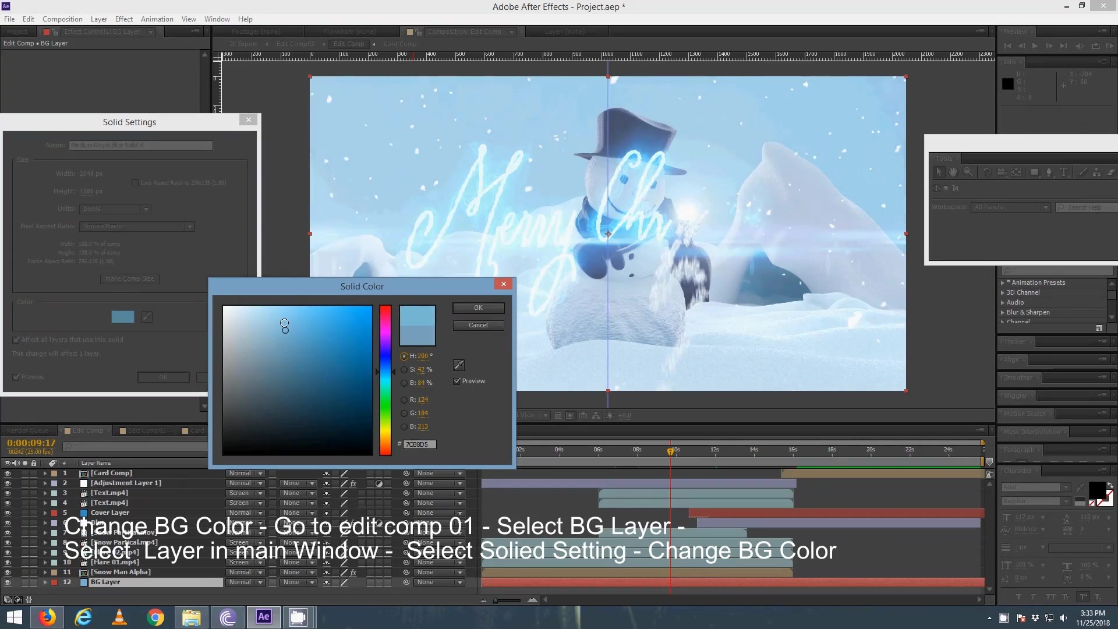Screen dimensions: 1118x629
Task: Click the fx enable icon on Text.mp4 layer
Action: tap(352, 492)
